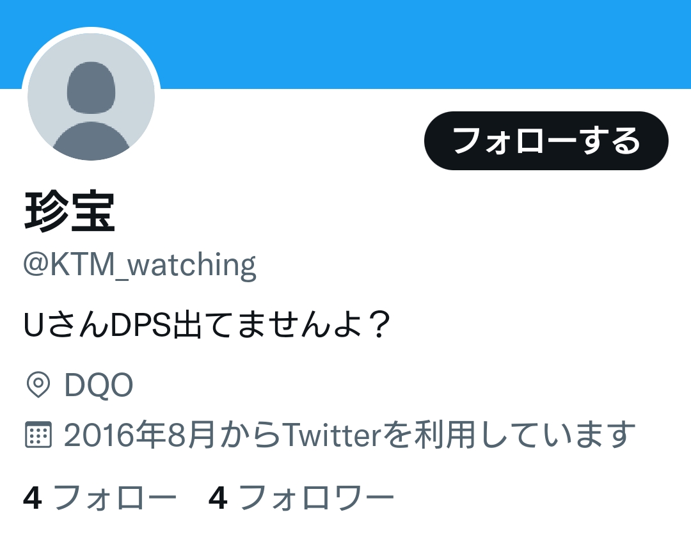Click the calendar icon beside join date
Screen dimensions: 691x535
(x=38, y=435)
